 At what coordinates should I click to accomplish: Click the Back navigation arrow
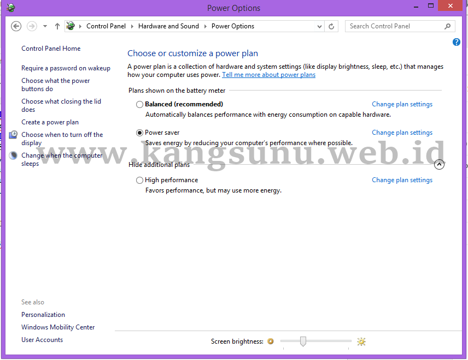point(16,26)
